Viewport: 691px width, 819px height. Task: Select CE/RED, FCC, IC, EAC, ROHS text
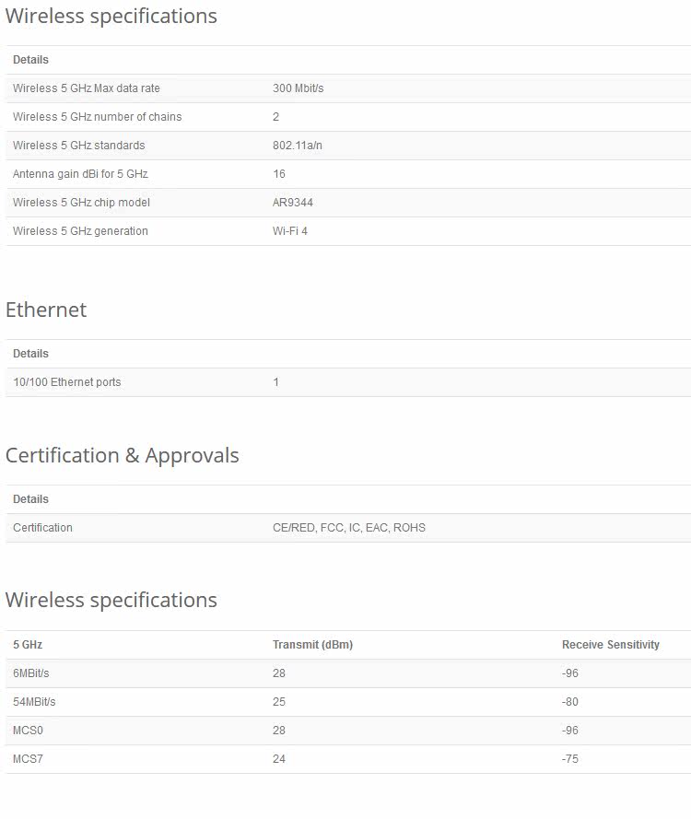click(x=349, y=528)
